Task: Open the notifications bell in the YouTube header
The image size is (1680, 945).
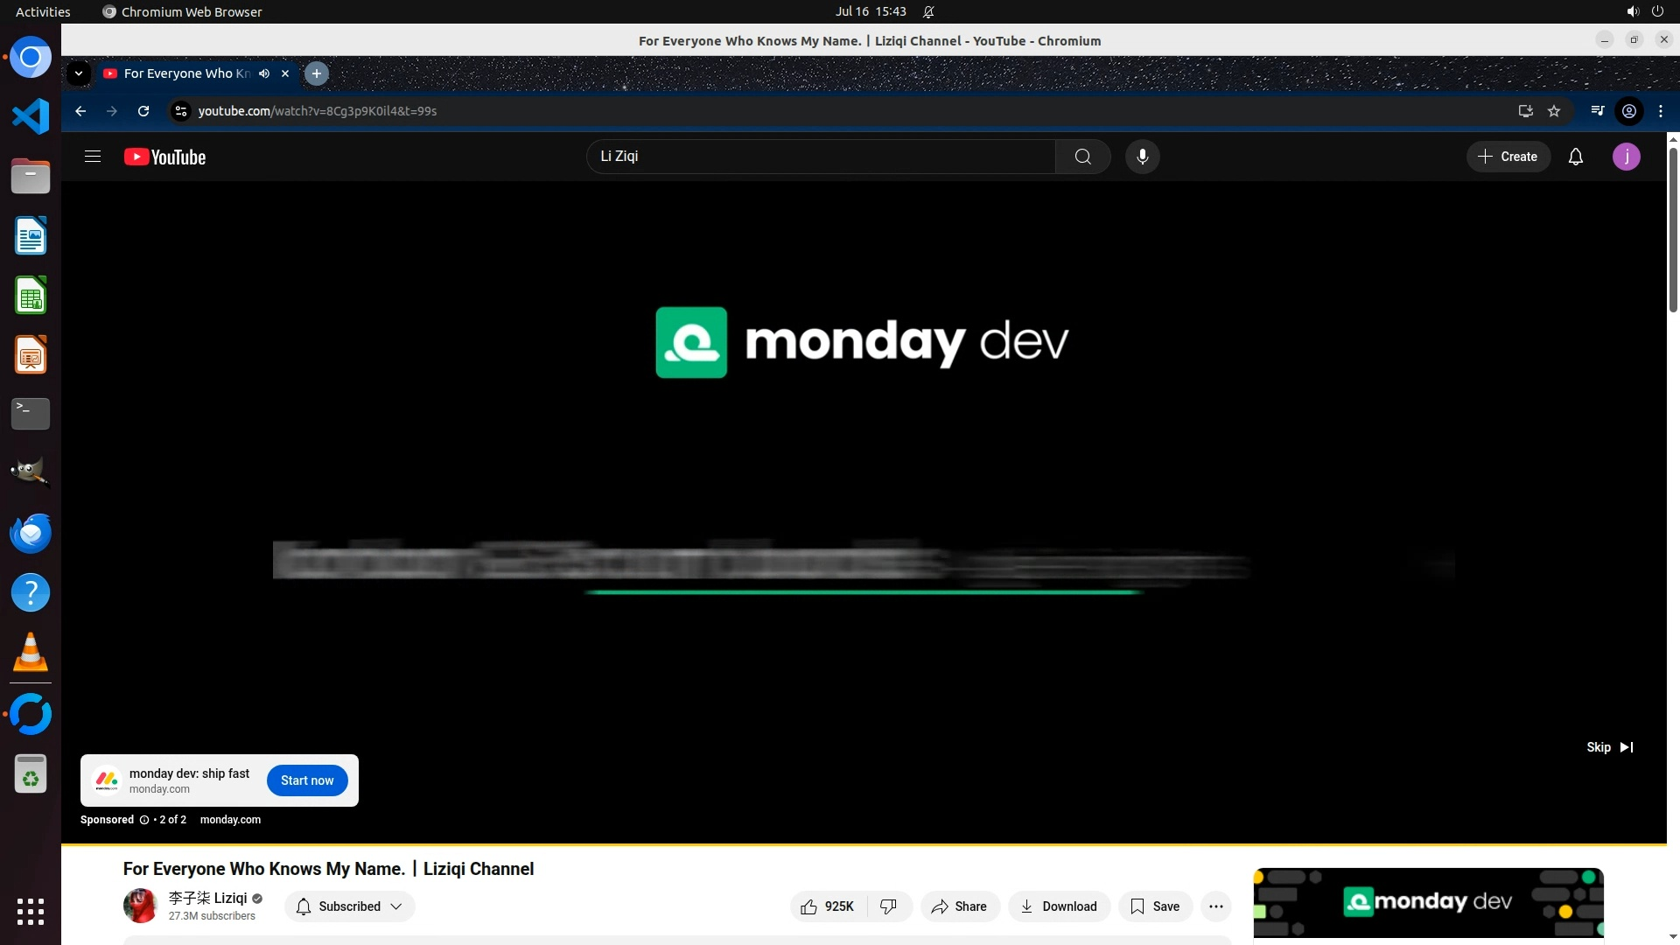Action: [1575, 157]
